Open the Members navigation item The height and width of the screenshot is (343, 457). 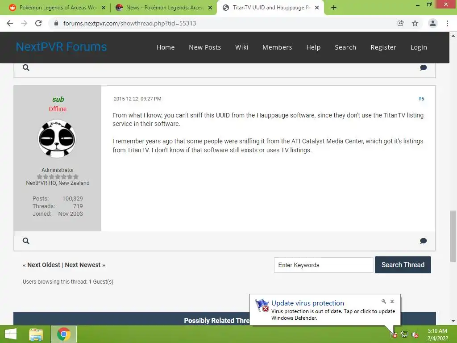[x=277, y=47]
